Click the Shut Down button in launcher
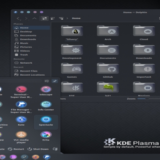The height and width of the screenshot is (160, 160). coord(38,149)
